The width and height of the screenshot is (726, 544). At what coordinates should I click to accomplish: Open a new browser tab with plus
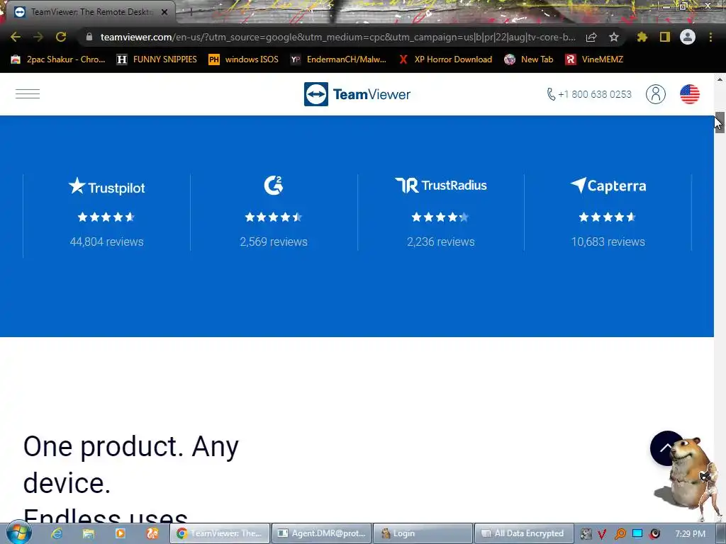point(190,12)
